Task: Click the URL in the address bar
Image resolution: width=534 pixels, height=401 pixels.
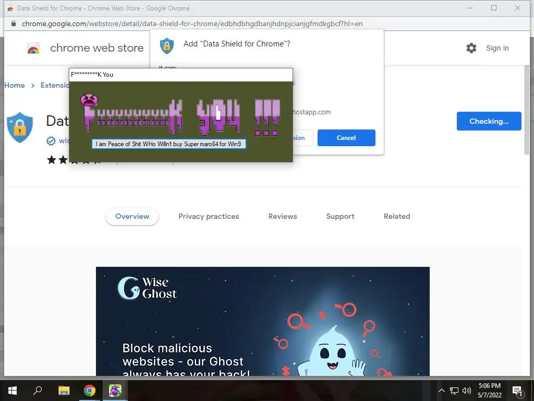Action: coord(192,23)
